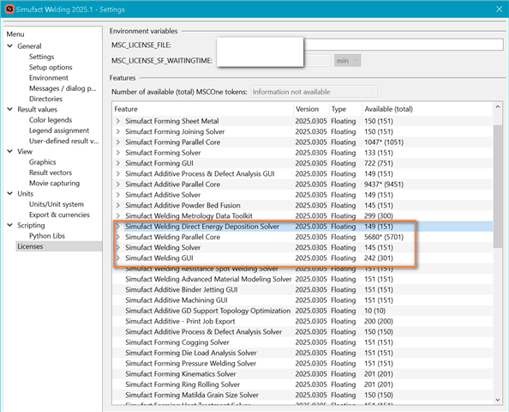Expand Simufact Welding Parallel Core row
The width and height of the screenshot is (509, 412).
(118, 237)
